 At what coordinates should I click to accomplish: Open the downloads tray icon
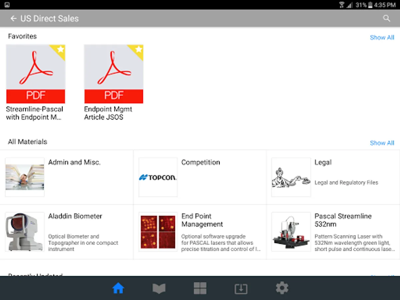pos(241,289)
